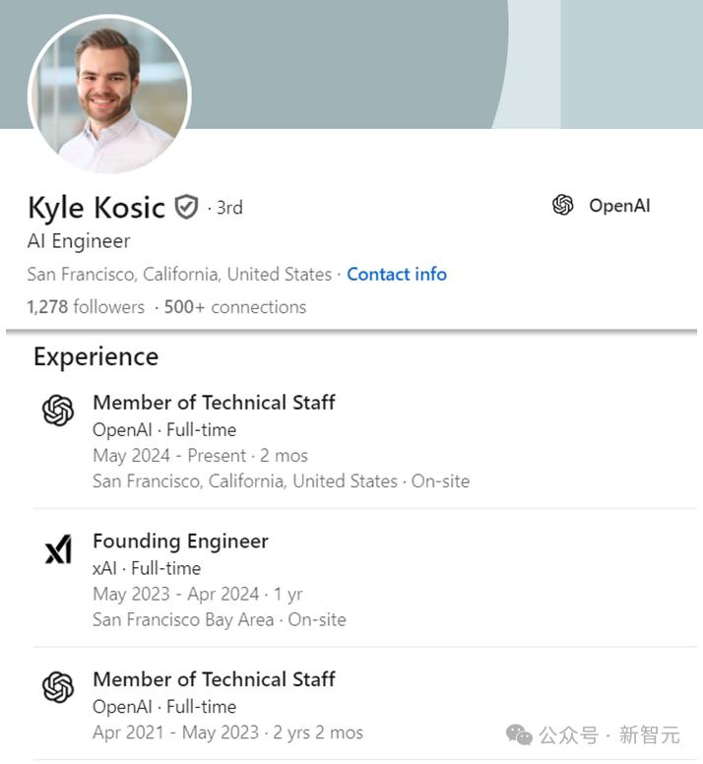Click the xAI logo icon
This screenshot has height=764, width=703.
[x=58, y=549]
